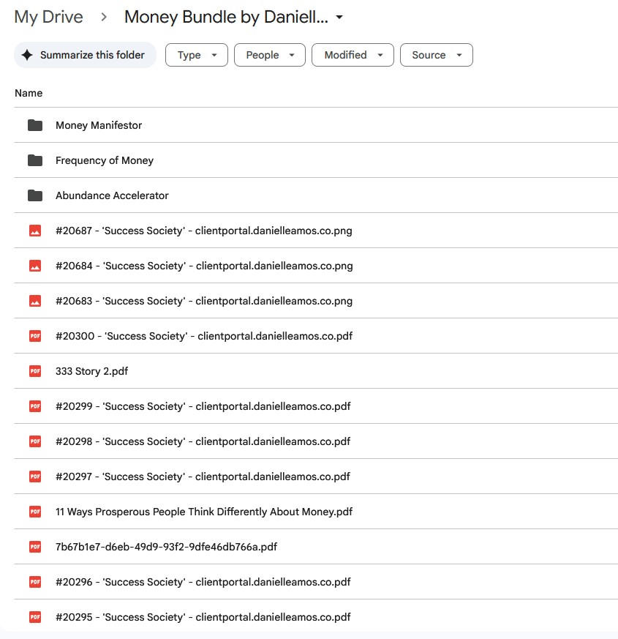Click the image icon for #20687 png file
Image resolution: width=618 pixels, height=639 pixels.
point(35,231)
